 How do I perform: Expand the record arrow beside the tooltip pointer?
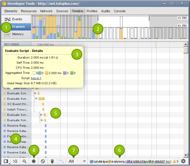pos(33,88)
